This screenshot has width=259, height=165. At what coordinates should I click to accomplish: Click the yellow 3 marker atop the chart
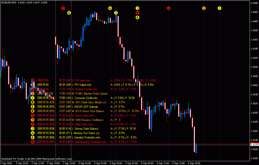tap(138, 8)
